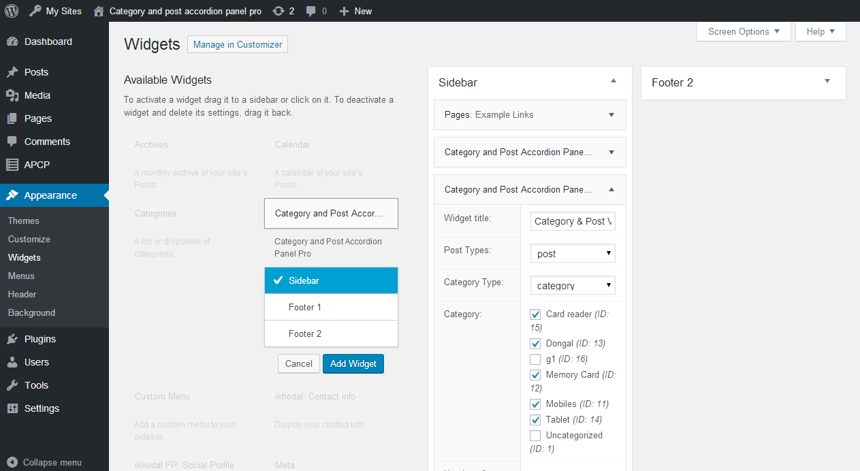The image size is (860, 471).
Task: Open Themes submenu item
Action: 24,221
